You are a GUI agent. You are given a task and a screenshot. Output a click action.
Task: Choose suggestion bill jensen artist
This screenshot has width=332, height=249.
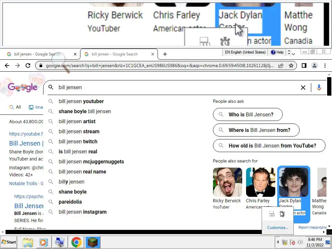77,121
